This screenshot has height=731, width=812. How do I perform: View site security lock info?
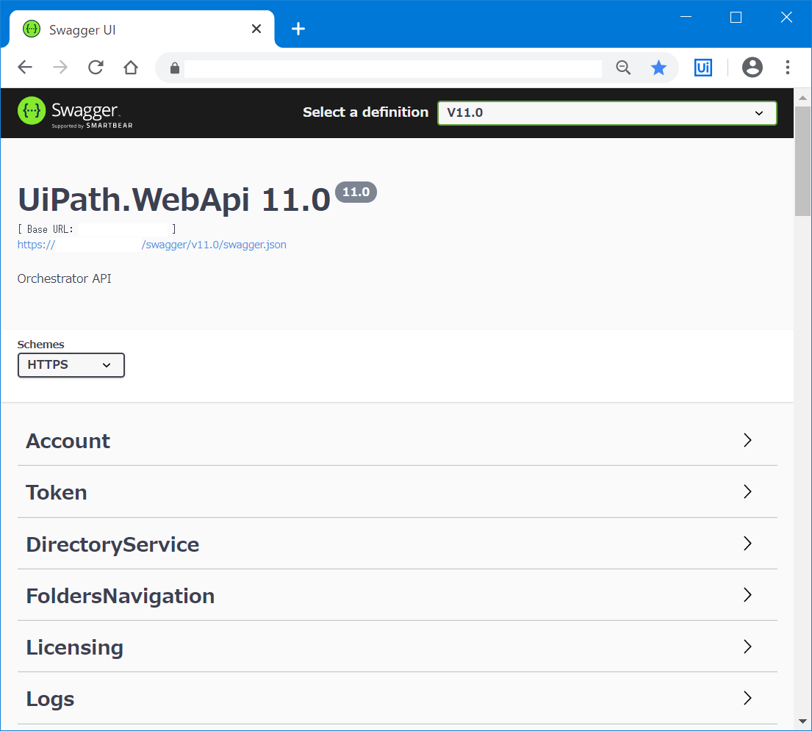[x=174, y=68]
